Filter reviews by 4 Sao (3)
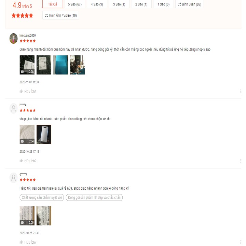 click(x=97, y=4)
